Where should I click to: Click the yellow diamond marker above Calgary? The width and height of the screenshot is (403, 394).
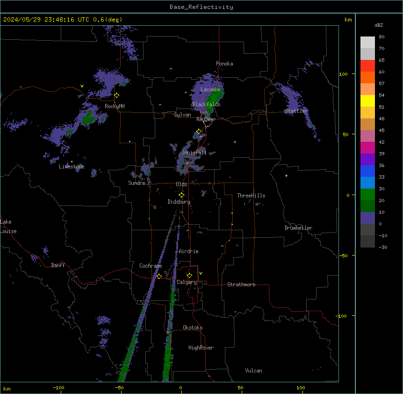tap(189, 276)
